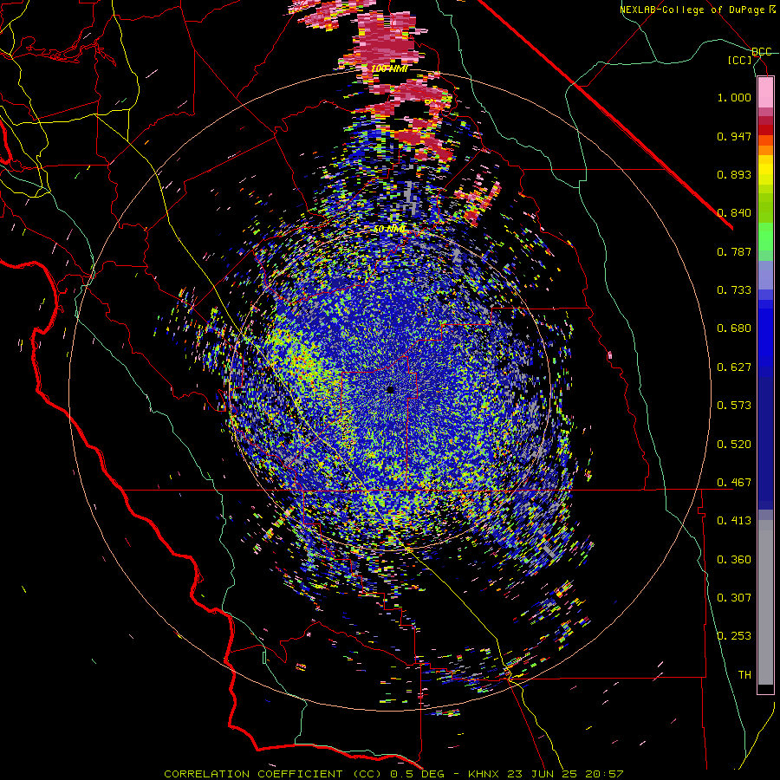
Task: Select the 0.413 scale value
Action: point(734,521)
